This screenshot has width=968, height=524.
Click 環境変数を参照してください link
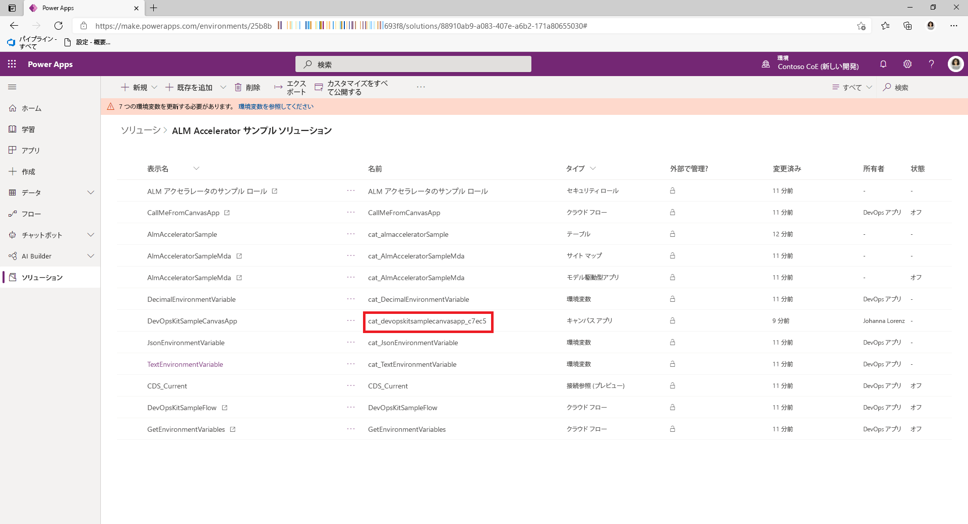(276, 106)
